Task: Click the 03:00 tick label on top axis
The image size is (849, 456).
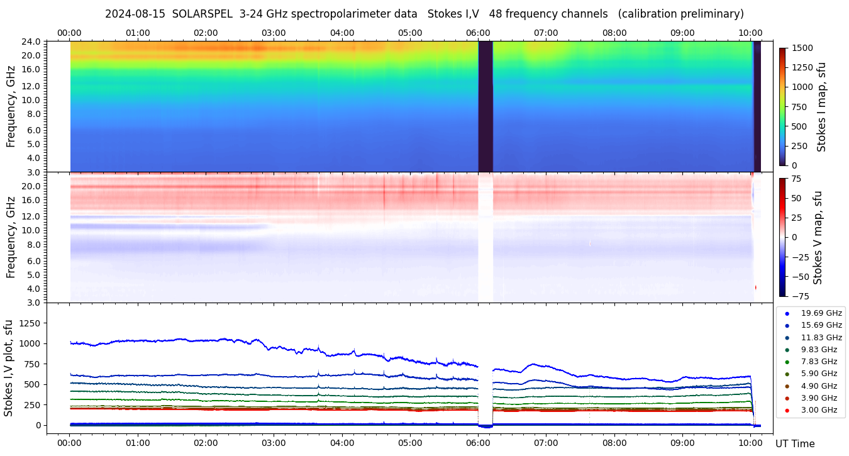Action: tap(274, 33)
